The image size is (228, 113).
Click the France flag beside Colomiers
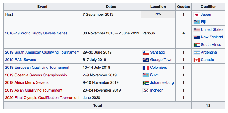click(x=146, y=68)
